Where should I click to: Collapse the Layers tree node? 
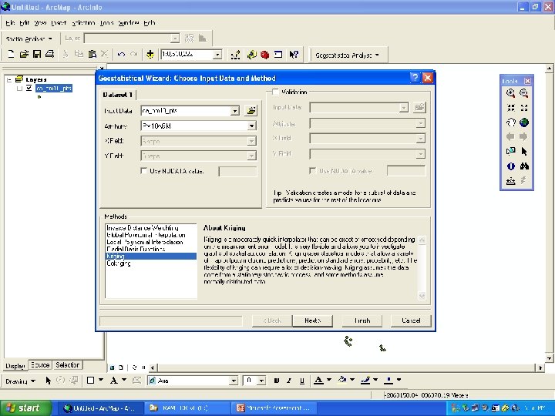pyautogui.click(x=9, y=79)
